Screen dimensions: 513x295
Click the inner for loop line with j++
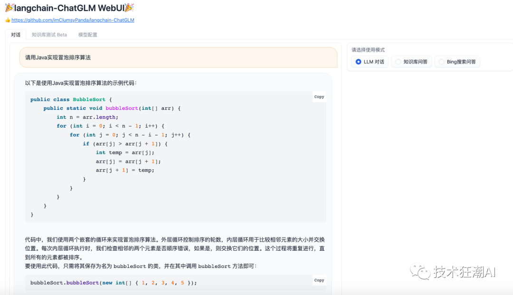[x=130, y=135]
